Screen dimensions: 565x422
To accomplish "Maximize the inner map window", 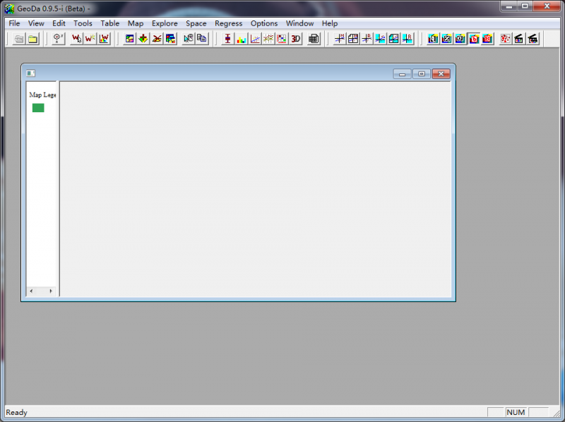I will [422, 74].
